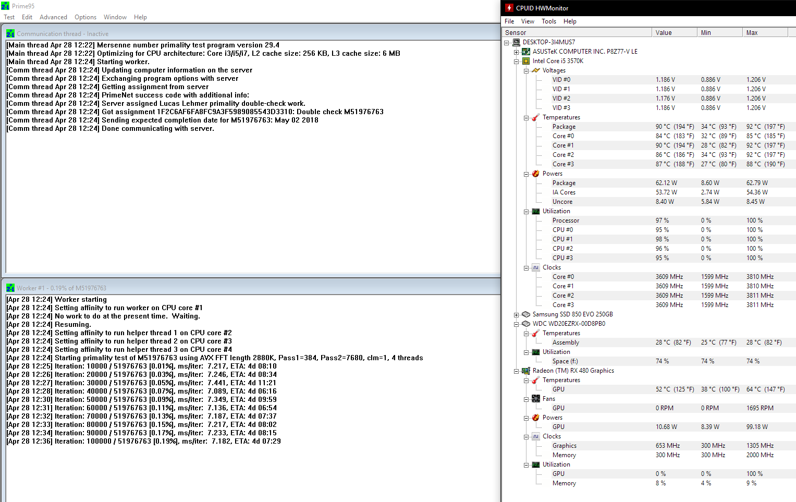Collapse the Radeon Fans section

(526, 399)
